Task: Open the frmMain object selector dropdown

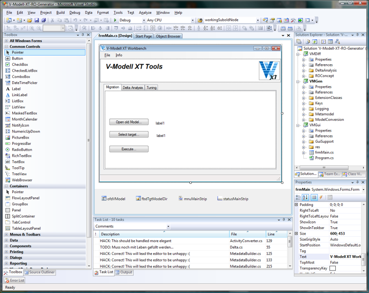Action: tap(363, 189)
